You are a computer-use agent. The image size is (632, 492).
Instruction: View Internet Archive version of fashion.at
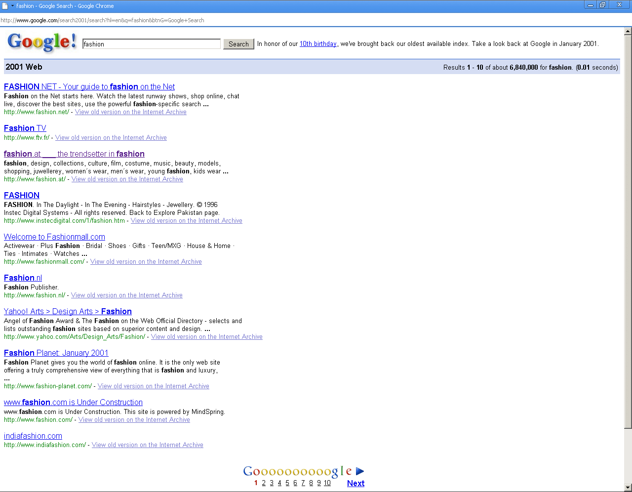tap(127, 179)
